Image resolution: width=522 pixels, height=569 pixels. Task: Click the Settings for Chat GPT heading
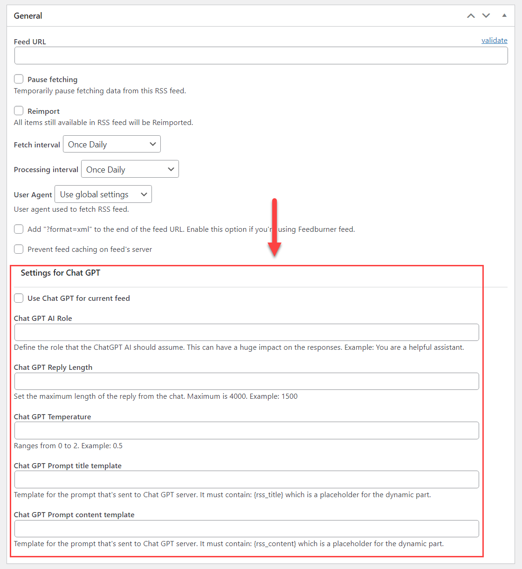61,273
